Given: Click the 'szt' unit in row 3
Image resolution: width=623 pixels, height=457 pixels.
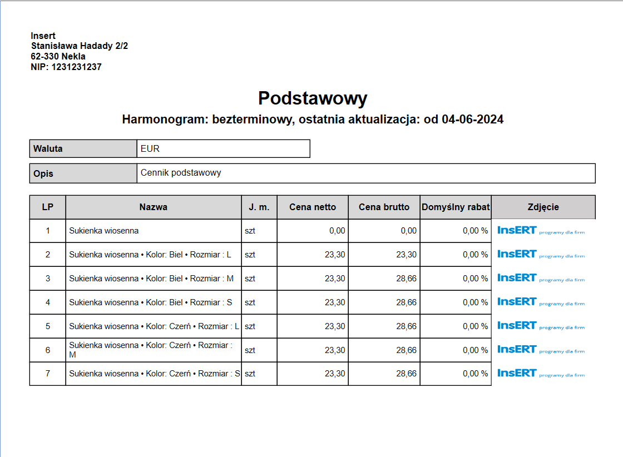Looking at the screenshot, I should (x=250, y=279).
